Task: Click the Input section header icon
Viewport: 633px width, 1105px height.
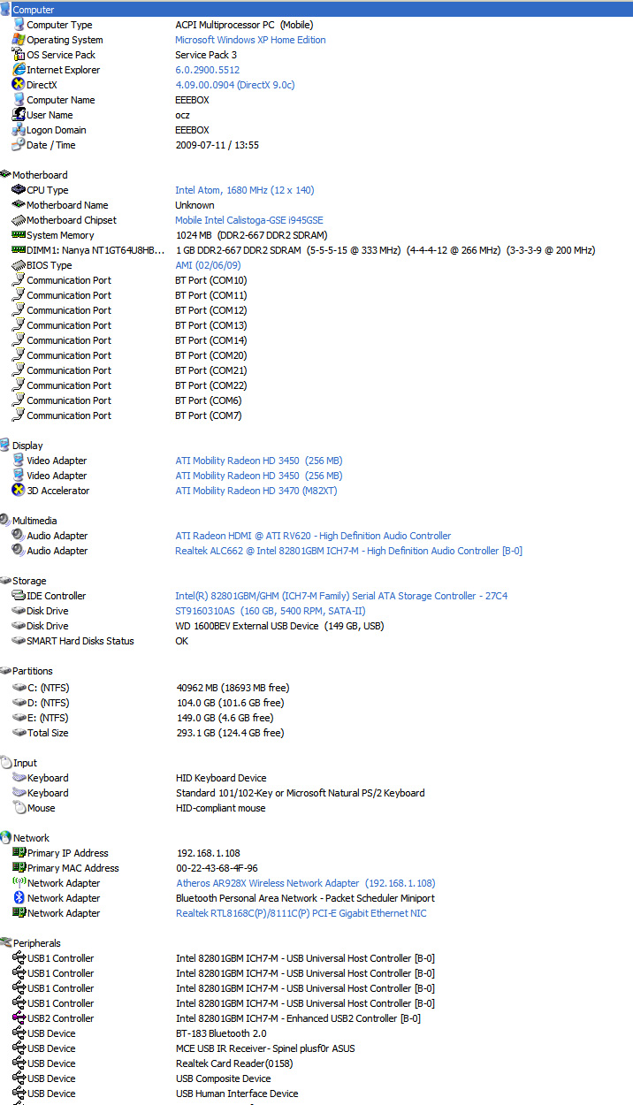Action: tap(5, 763)
